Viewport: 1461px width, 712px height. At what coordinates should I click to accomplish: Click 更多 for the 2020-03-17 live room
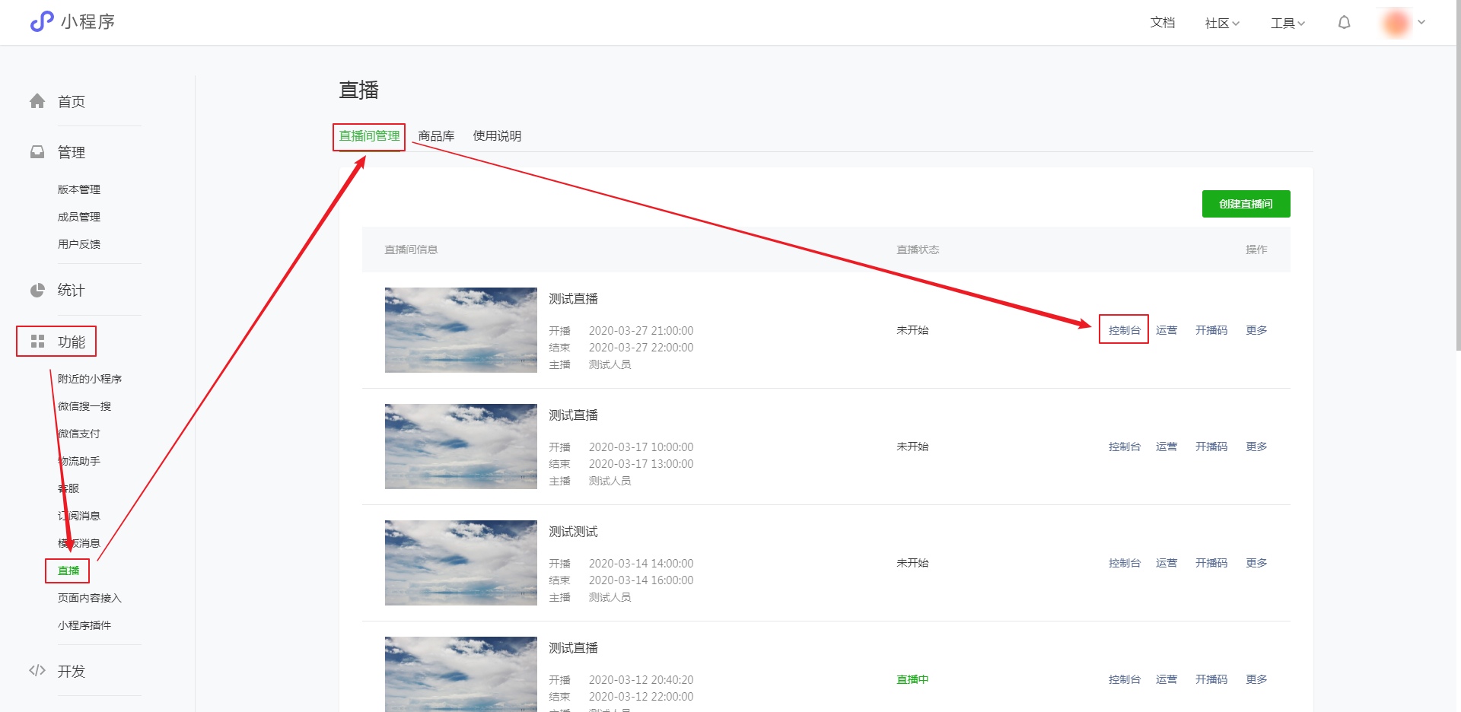pyautogui.click(x=1256, y=447)
